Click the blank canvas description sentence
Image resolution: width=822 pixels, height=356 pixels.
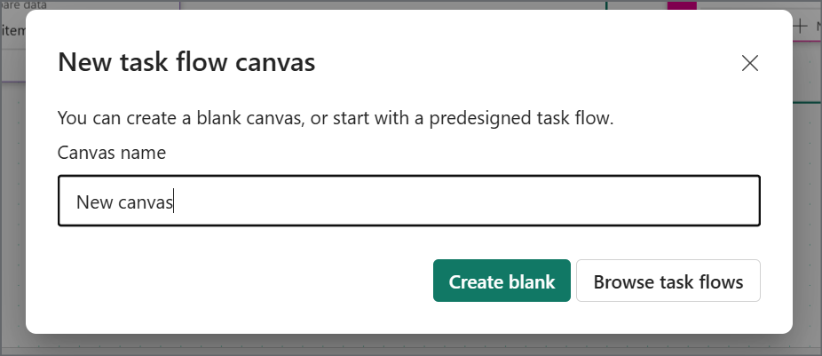(x=336, y=118)
